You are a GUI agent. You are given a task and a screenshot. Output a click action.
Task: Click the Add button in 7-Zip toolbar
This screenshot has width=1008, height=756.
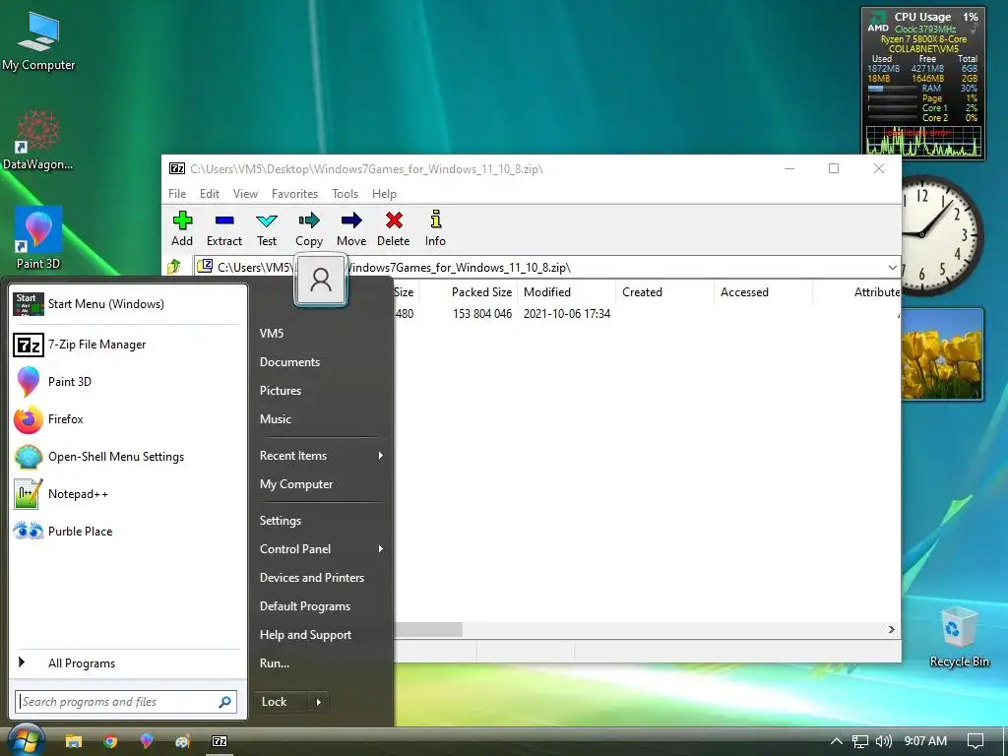click(x=182, y=228)
